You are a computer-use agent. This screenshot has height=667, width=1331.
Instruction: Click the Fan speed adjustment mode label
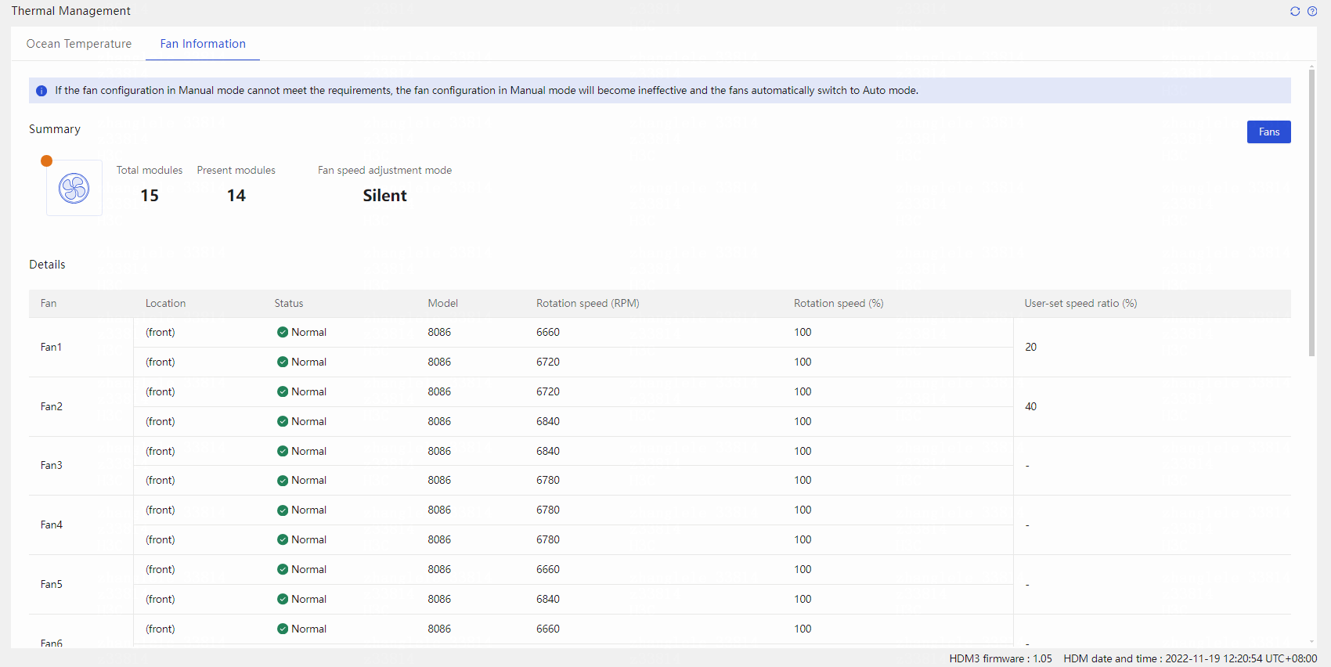[x=384, y=170]
